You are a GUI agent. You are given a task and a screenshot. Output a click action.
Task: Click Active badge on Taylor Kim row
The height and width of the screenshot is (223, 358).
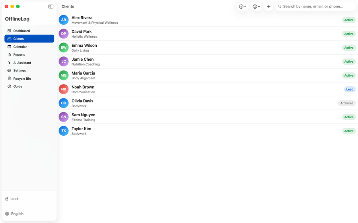(x=348, y=131)
